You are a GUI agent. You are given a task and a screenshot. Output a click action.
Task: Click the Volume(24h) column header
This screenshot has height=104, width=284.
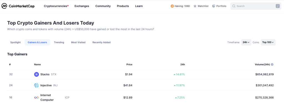tap(262, 65)
